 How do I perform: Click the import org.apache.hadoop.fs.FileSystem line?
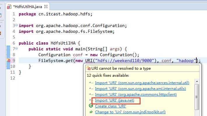click(66, 31)
